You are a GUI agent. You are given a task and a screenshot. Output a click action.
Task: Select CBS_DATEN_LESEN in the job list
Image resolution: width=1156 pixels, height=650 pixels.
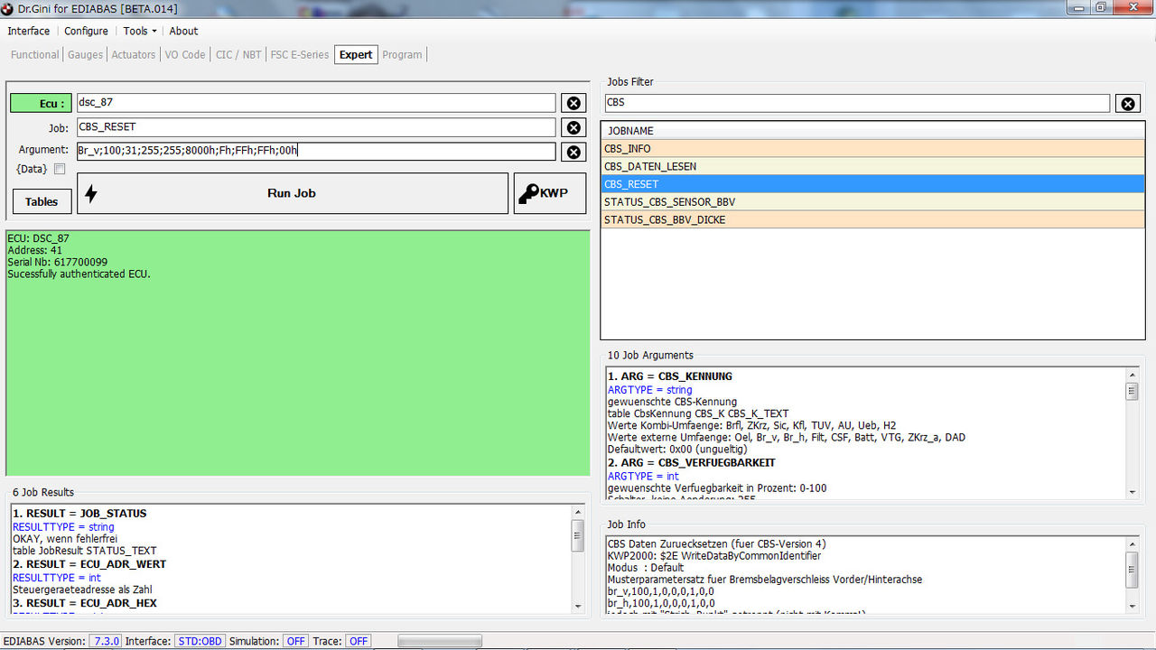(x=872, y=166)
